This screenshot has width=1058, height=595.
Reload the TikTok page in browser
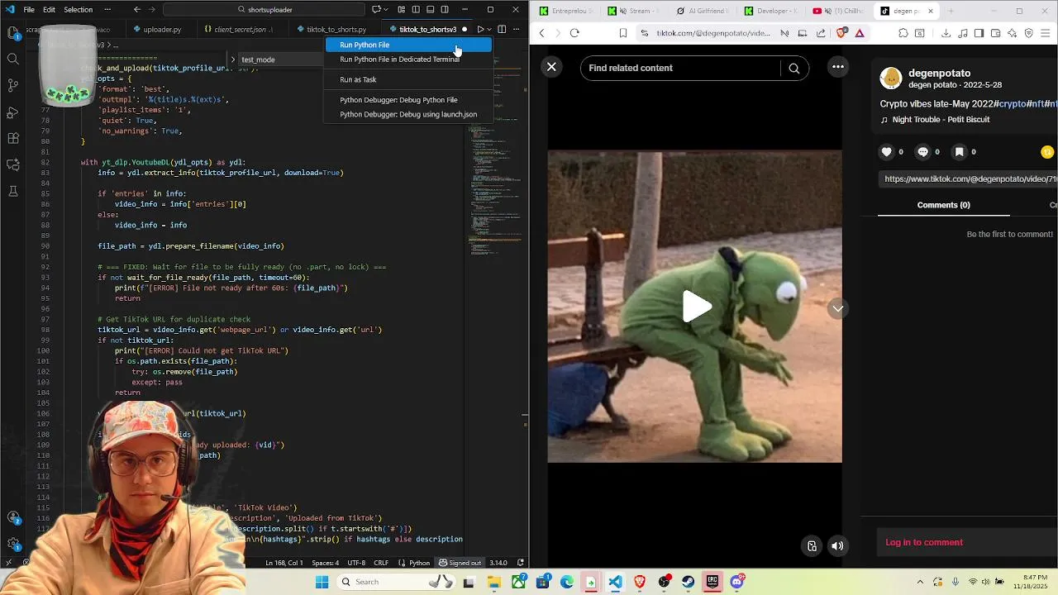point(574,33)
